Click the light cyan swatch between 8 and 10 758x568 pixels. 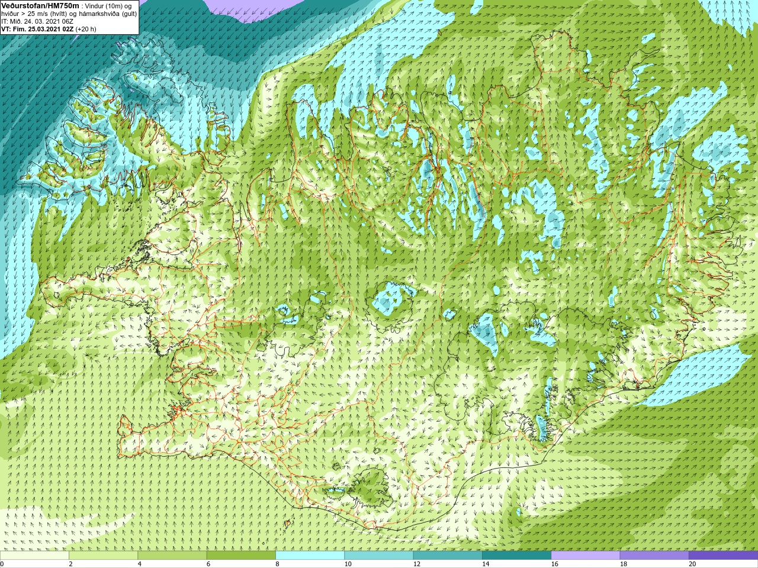[x=310, y=556]
